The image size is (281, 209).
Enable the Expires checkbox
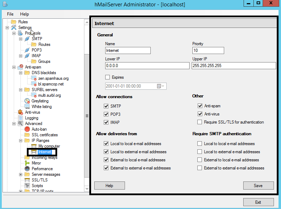pos(108,77)
